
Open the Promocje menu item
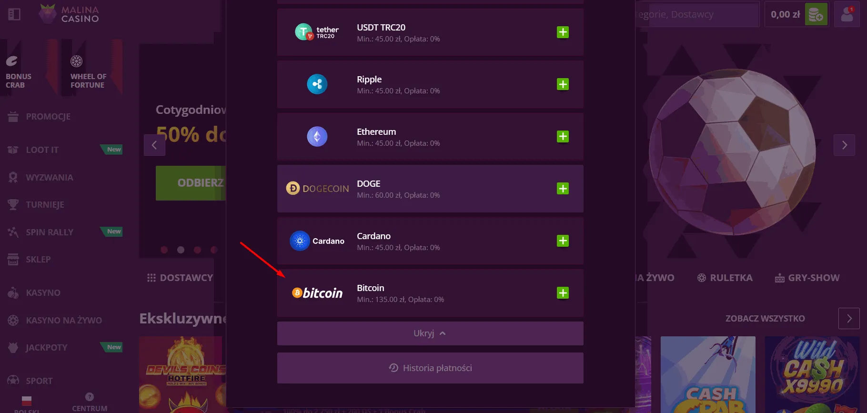click(48, 116)
